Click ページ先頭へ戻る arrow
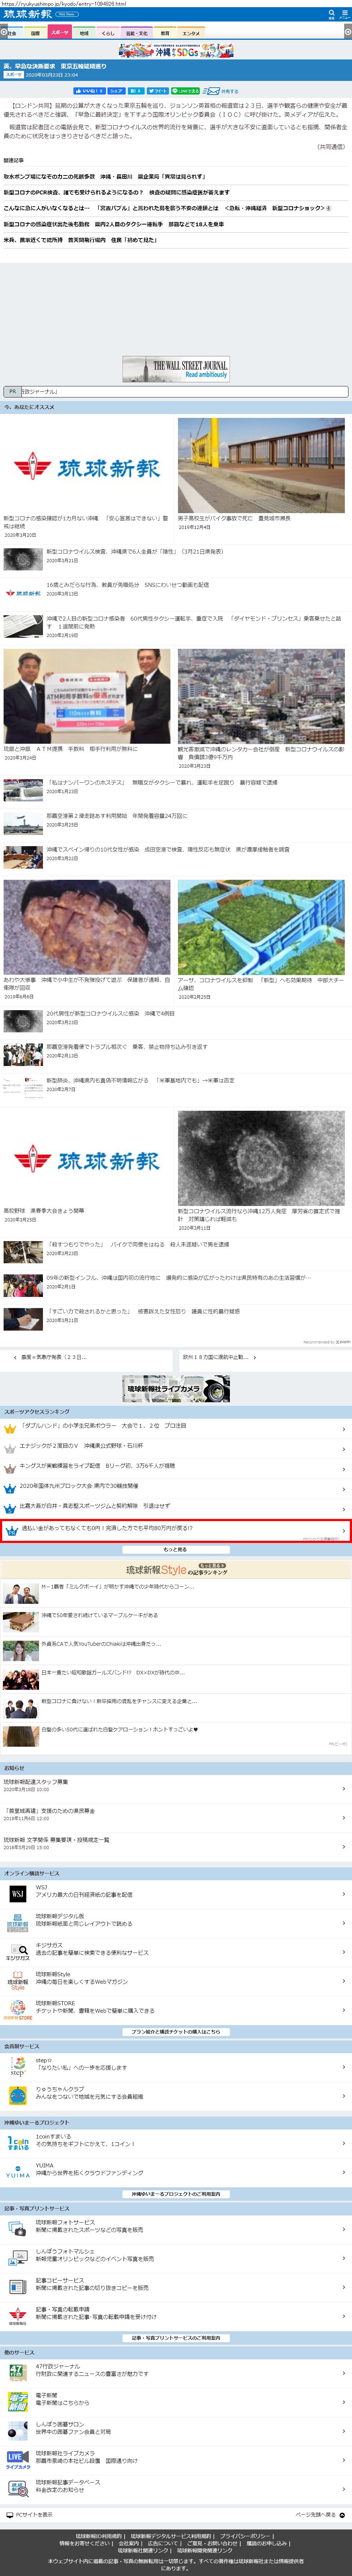Screen dimensions: 352x2576 [342, 2515]
